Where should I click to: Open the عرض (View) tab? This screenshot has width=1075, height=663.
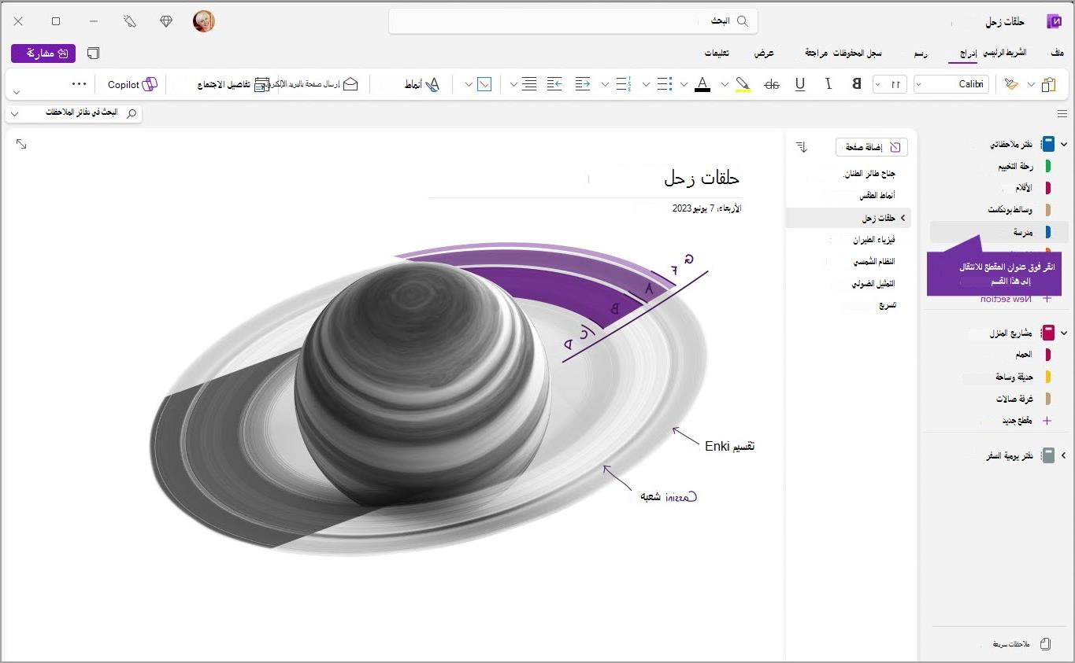tap(764, 53)
